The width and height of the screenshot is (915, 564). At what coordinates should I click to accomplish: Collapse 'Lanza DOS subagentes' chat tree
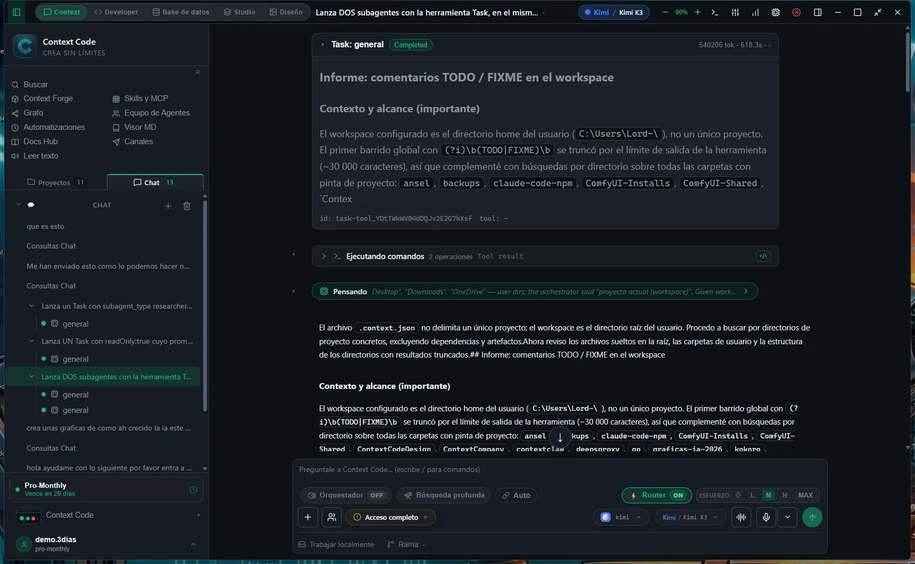point(31,376)
